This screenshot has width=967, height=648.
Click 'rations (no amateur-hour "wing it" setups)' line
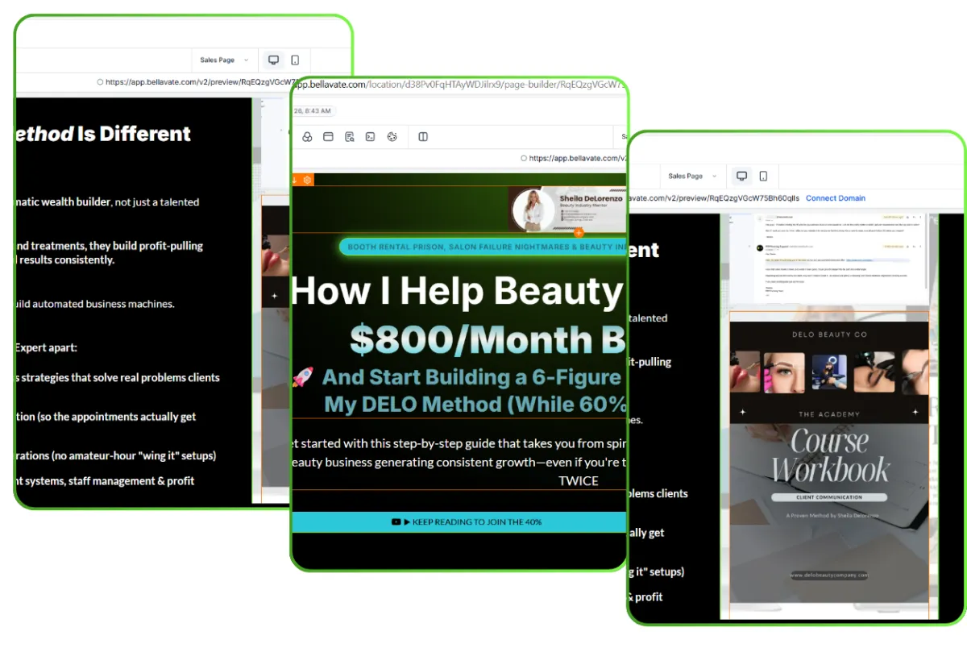116,455
